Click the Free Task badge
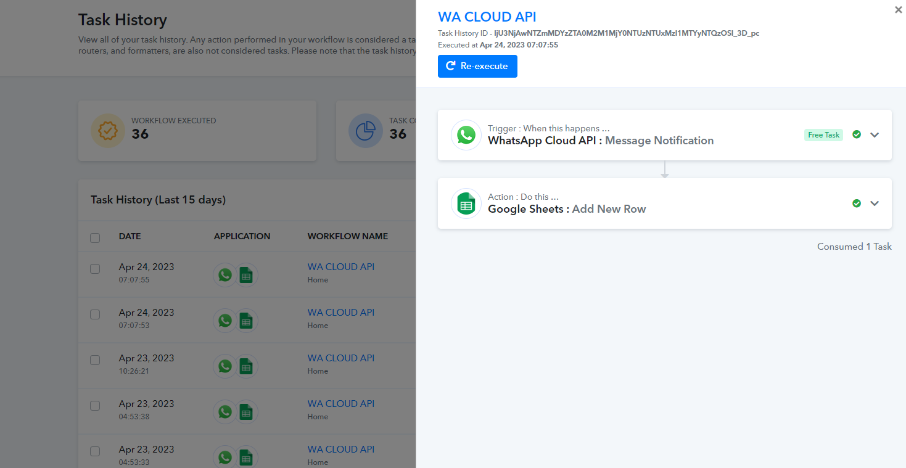This screenshot has height=468, width=906. 823,135
